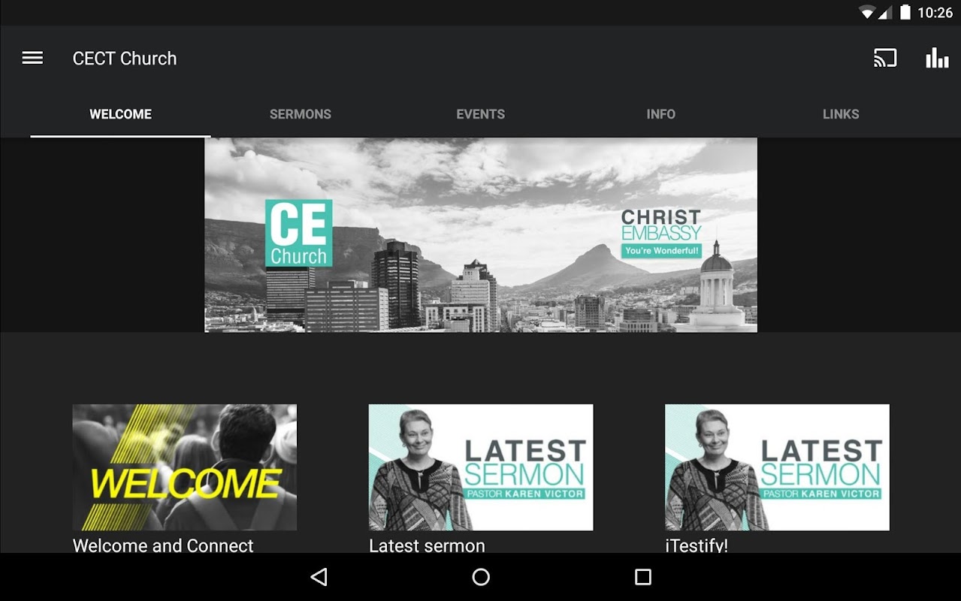
Task: Select the WELCOME tab
Action: coord(120,114)
